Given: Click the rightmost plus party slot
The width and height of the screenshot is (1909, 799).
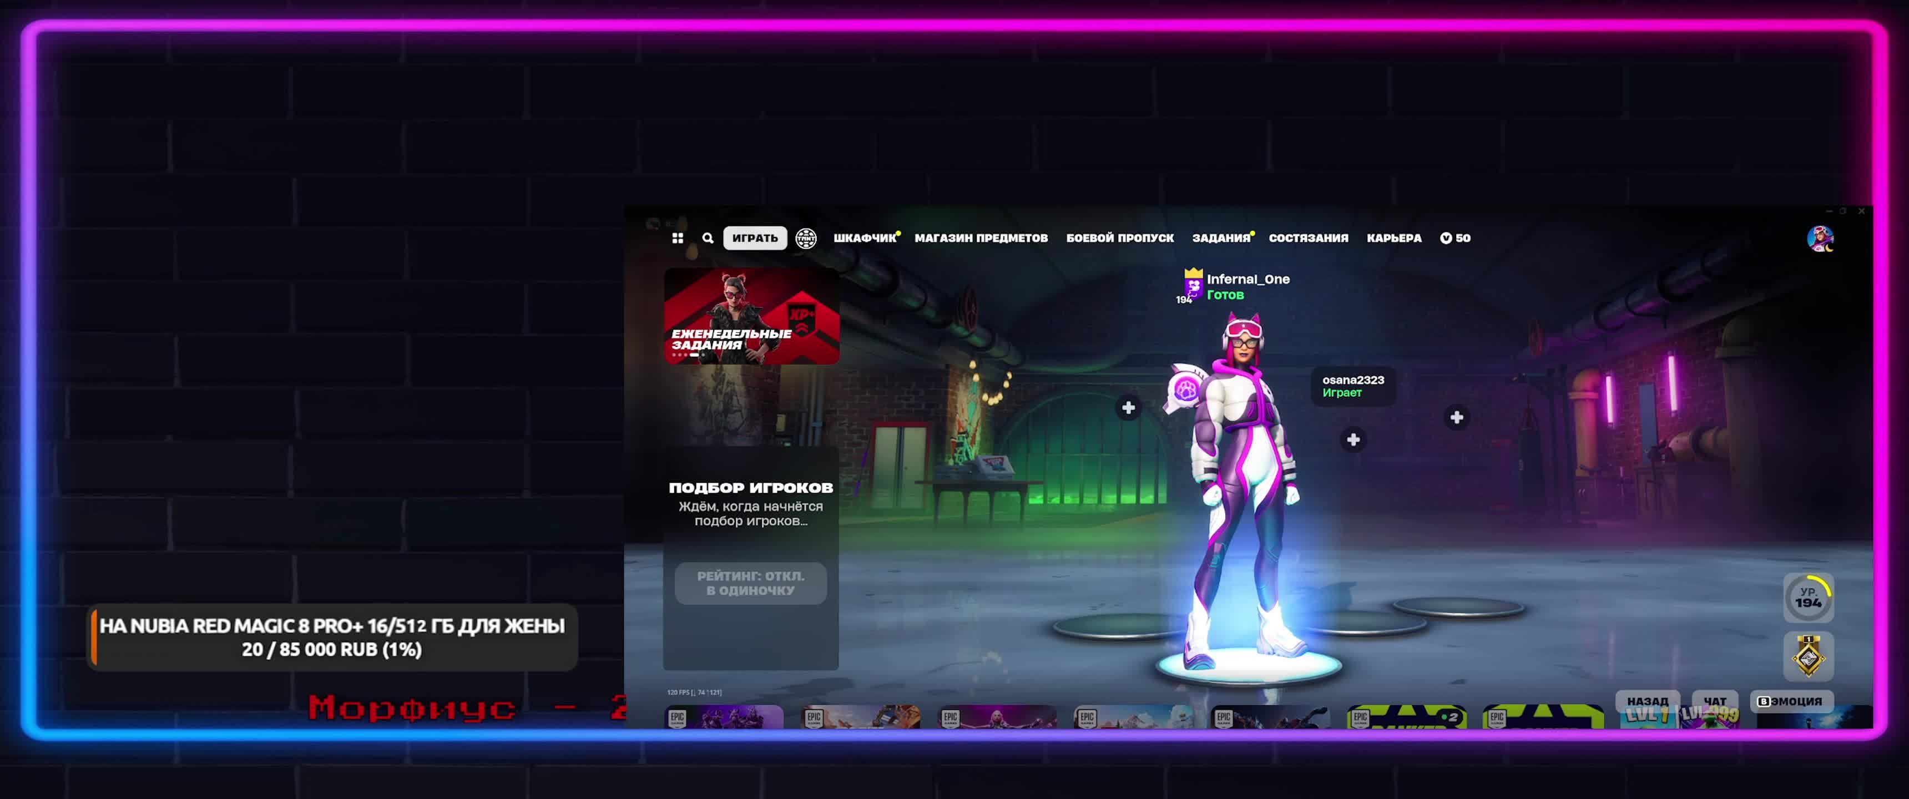Looking at the screenshot, I should point(1456,418).
